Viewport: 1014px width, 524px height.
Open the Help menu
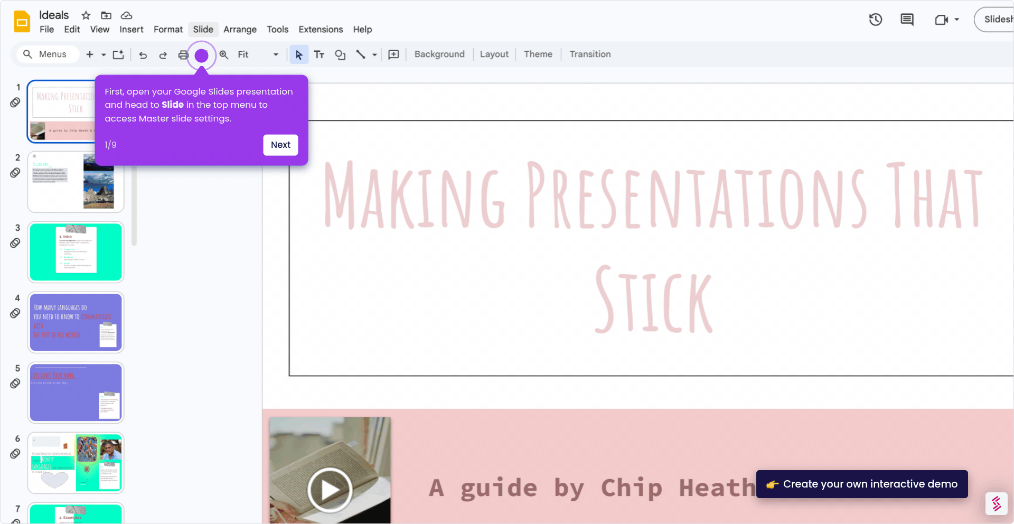(362, 30)
